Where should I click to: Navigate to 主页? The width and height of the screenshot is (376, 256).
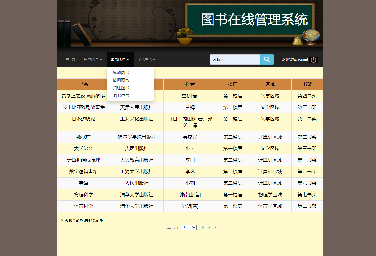(x=70, y=59)
